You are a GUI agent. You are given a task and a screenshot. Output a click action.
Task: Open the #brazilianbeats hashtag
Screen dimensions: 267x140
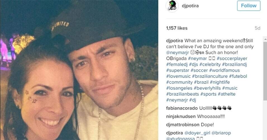tap(183, 94)
